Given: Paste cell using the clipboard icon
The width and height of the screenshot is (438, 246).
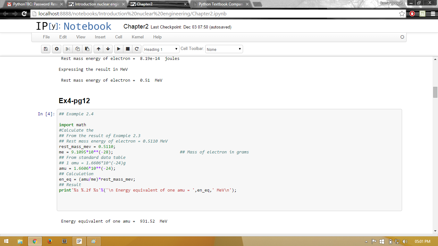Looking at the screenshot, I should pyautogui.click(x=87, y=49).
